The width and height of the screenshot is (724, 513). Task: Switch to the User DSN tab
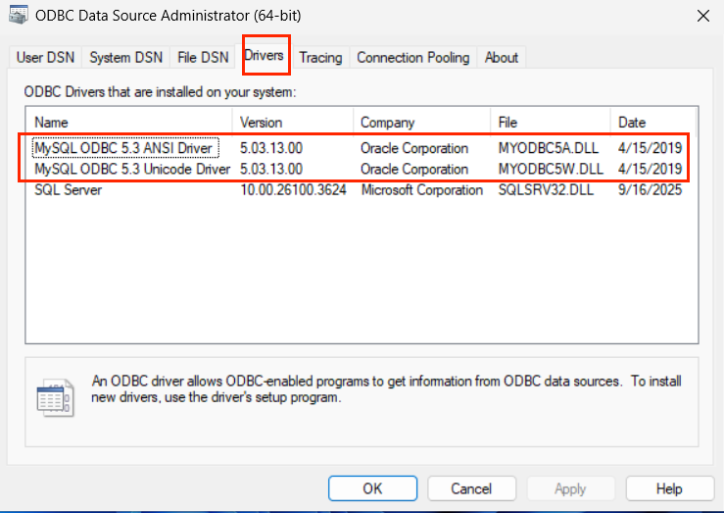click(x=43, y=58)
